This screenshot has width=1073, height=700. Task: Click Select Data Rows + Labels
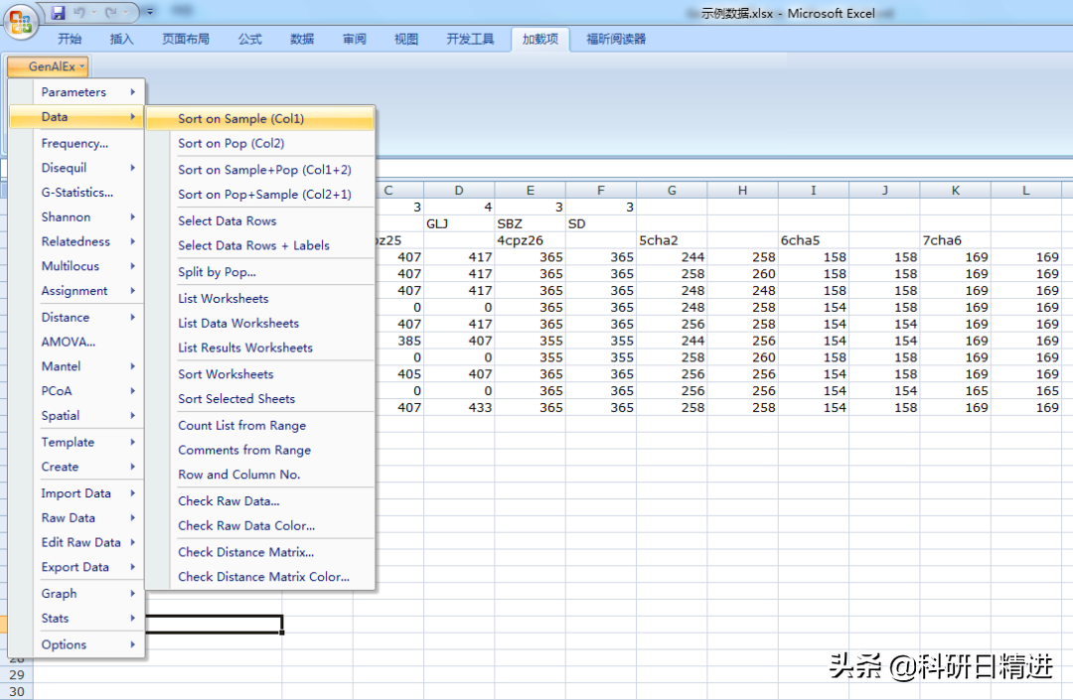click(260, 245)
